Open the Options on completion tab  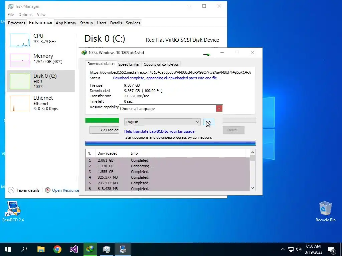[161, 64]
